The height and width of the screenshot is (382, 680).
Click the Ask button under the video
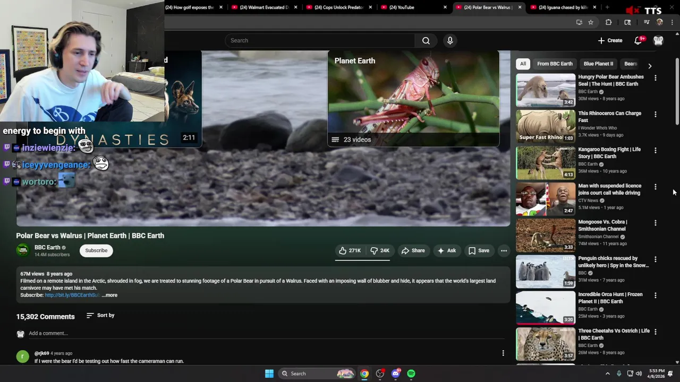pyautogui.click(x=446, y=250)
